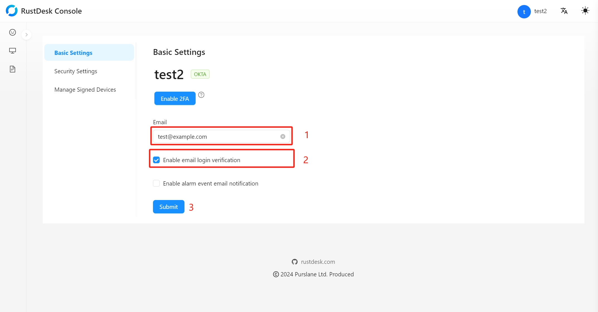This screenshot has height=312, width=598.
Task: Select the Basic Settings tab
Action: (x=73, y=53)
